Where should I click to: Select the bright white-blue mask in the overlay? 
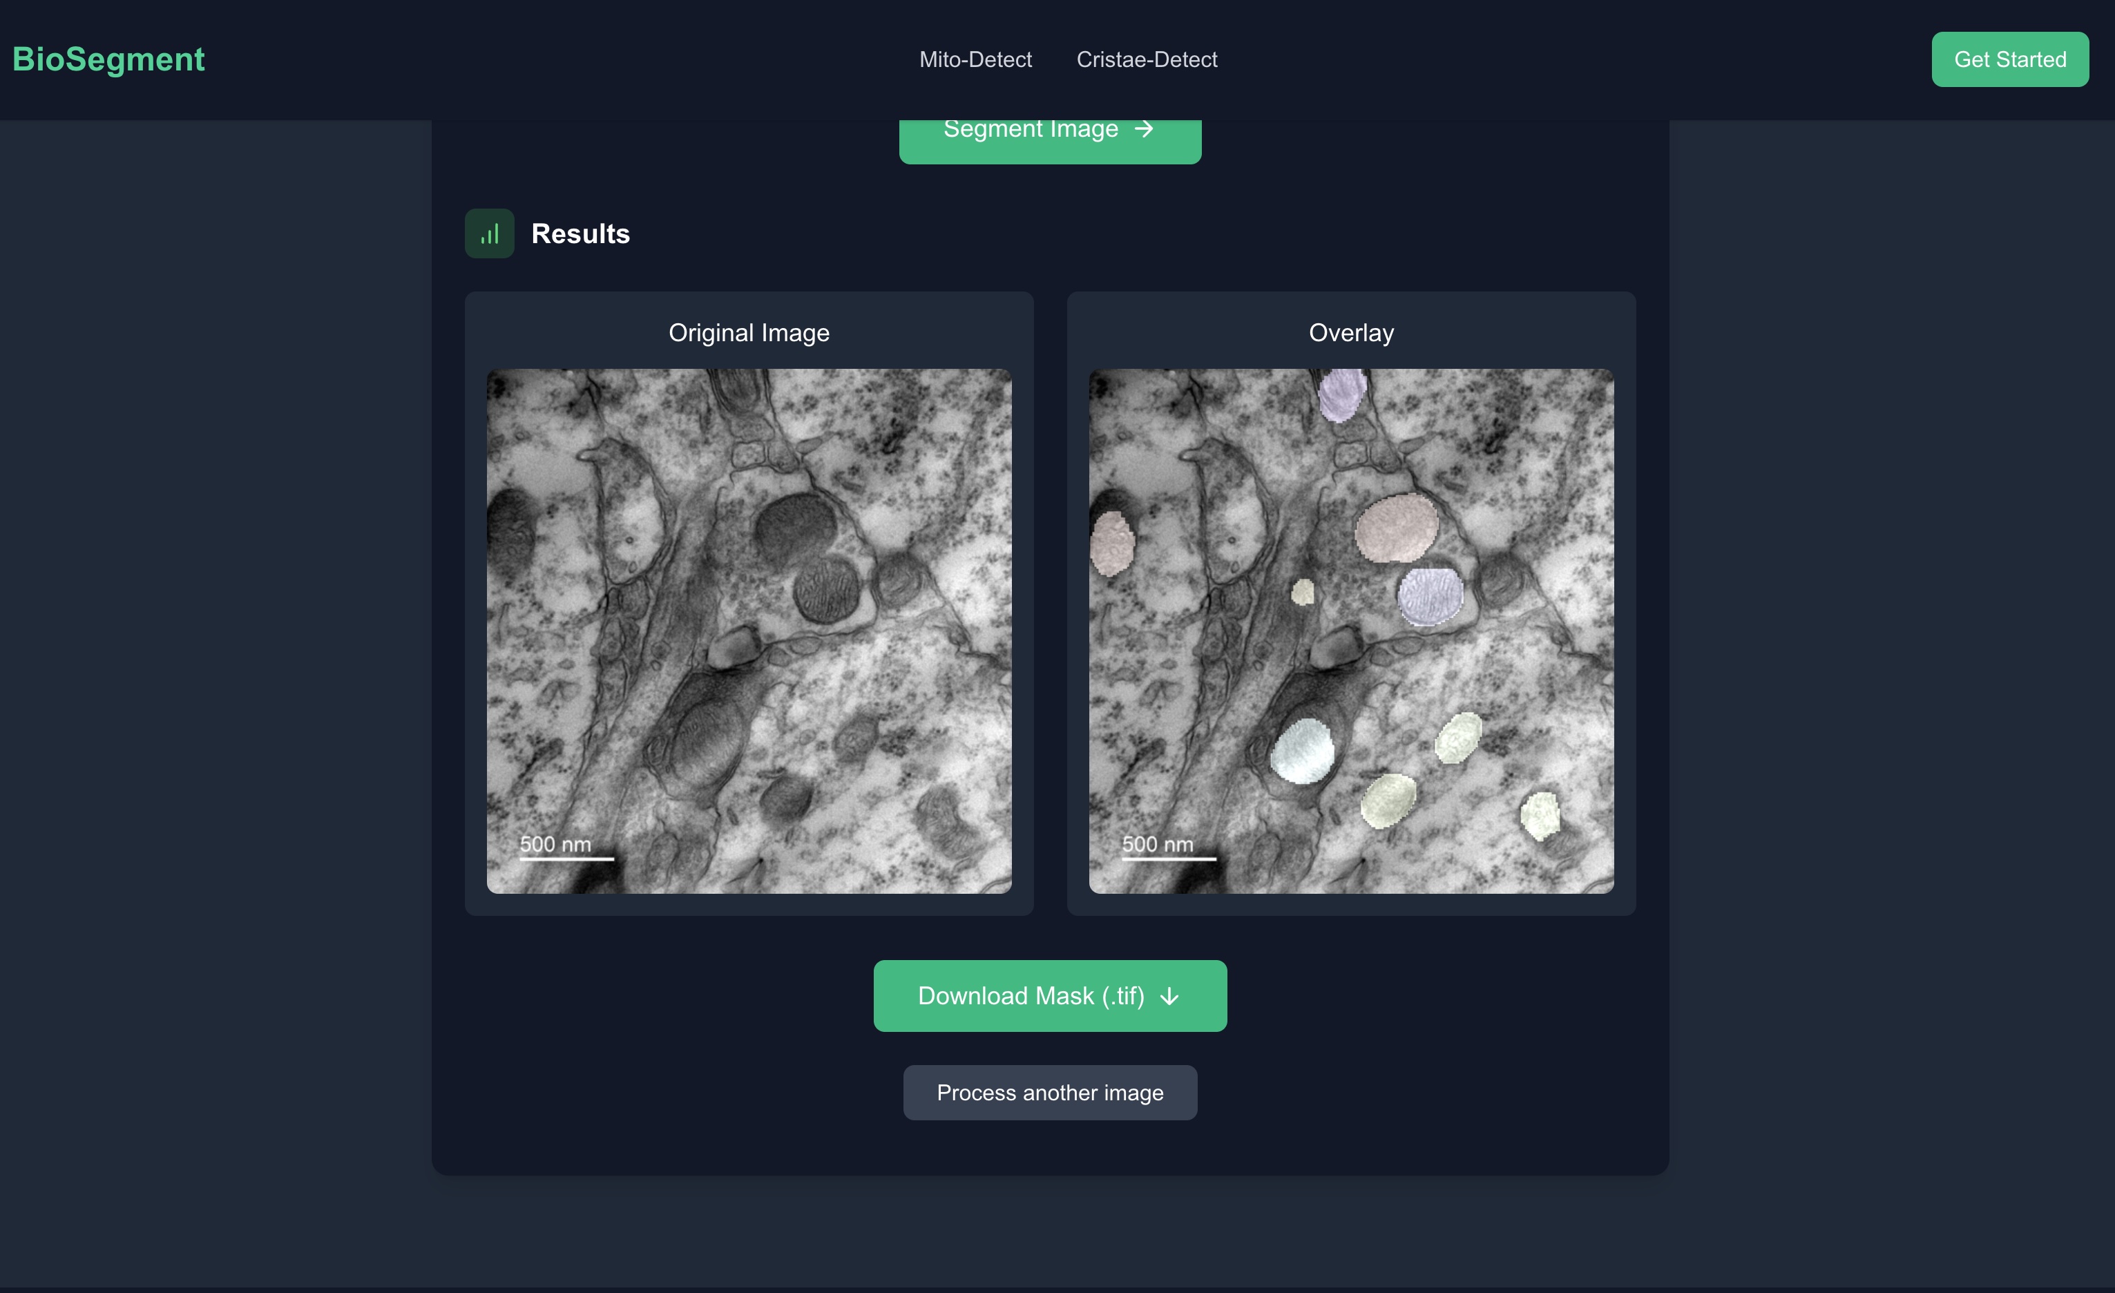click(x=1302, y=750)
